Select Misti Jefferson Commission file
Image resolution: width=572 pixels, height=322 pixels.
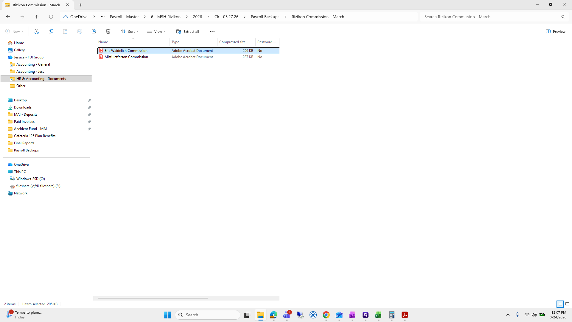127,57
